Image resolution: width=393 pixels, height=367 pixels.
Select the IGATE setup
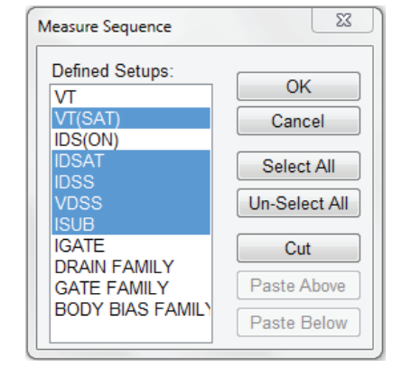(131, 245)
